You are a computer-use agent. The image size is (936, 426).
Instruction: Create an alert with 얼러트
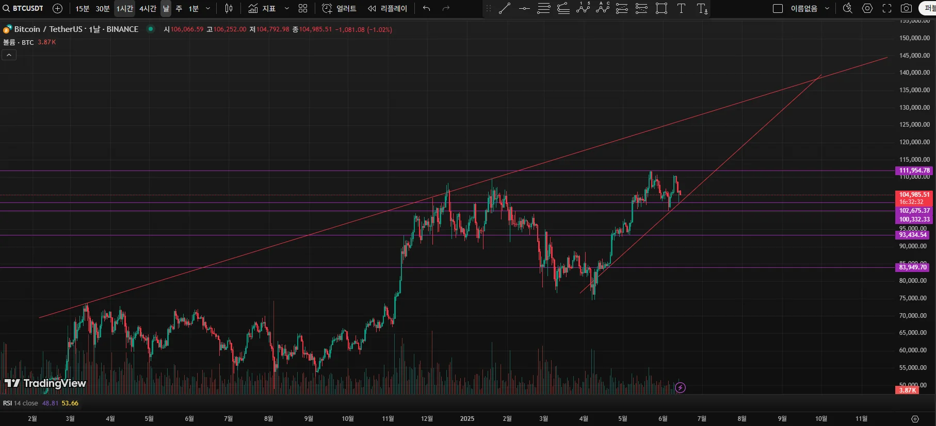pyautogui.click(x=339, y=8)
